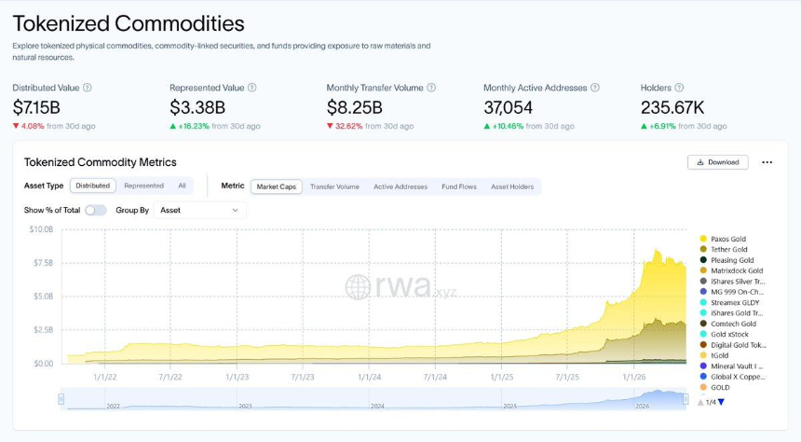The width and height of the screenshot is (801, 442).
Task: Select the Distributed asset type
Action: coord(93,186)
